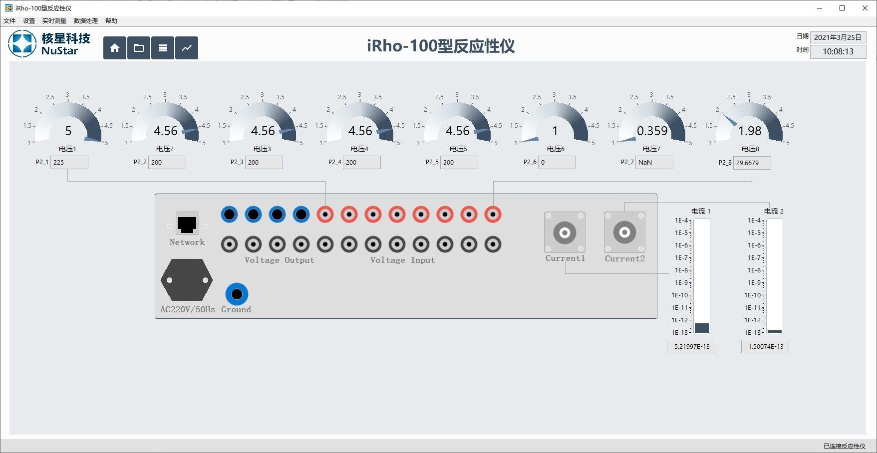Click the blue Ground terminal

point(237,294)
